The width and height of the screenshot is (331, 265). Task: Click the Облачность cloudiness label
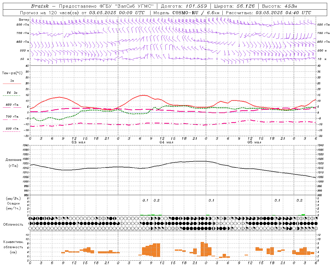click(x=13, y=224)
